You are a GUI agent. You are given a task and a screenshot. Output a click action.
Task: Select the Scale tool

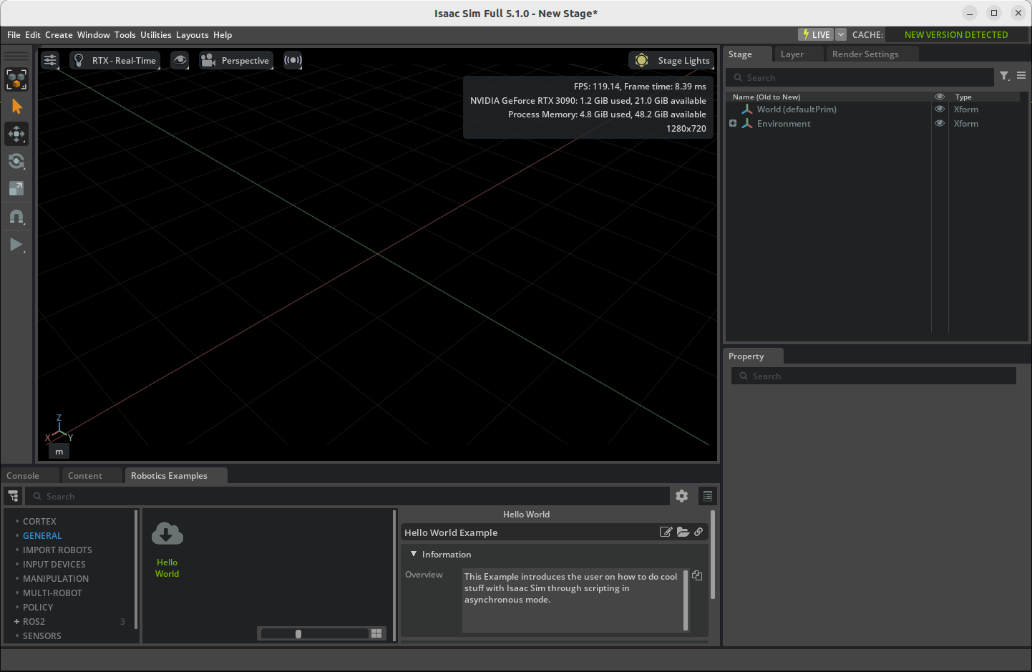point(16,188)
